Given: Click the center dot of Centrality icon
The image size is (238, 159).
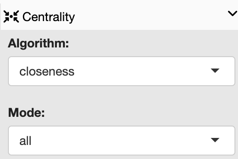Looking at the screenshot, I should (11, 17).
